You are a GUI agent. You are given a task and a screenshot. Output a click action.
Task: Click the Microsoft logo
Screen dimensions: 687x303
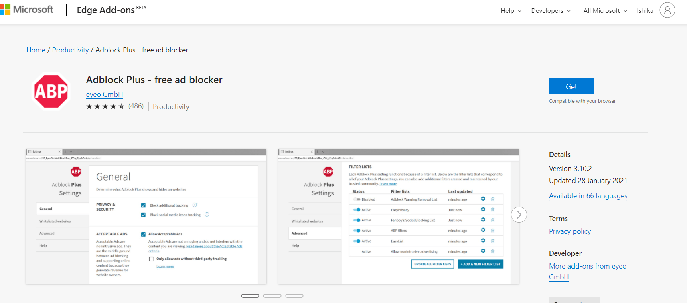[26, 10]
